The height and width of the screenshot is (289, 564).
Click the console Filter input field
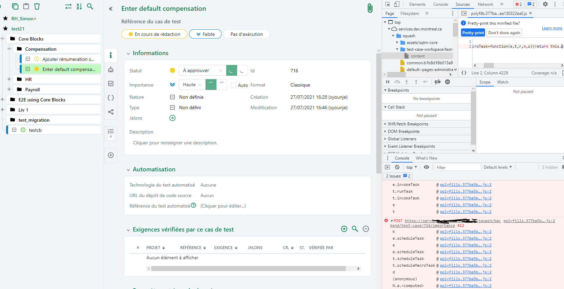457,167
